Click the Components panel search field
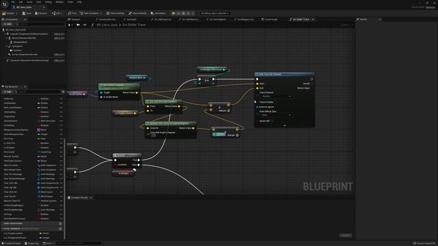438x246 pixels. pyautogui.click(x=40, y=24)
